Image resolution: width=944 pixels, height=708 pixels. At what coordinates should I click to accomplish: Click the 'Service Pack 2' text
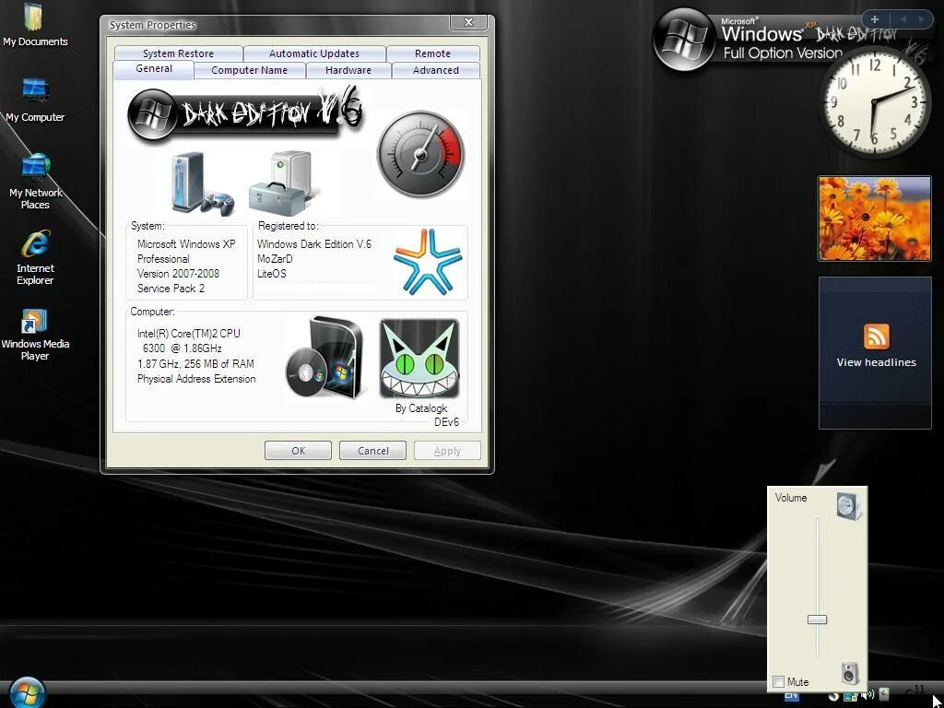[x=171, y=289]
